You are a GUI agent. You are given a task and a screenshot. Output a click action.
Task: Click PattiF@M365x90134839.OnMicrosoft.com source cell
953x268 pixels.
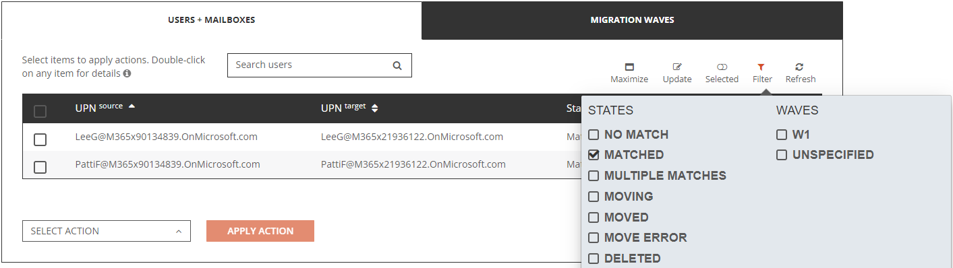point(168,164)
